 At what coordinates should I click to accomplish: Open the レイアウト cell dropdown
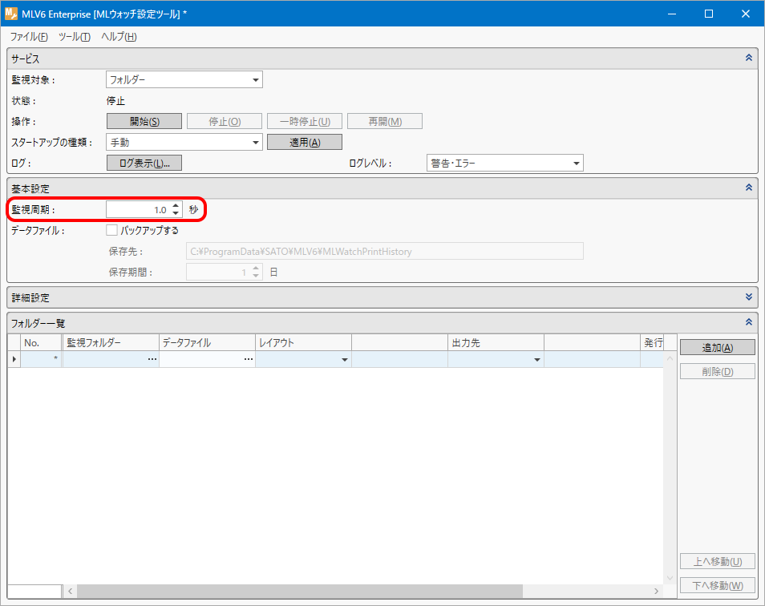pyautogui.click(x=345, y=360)
